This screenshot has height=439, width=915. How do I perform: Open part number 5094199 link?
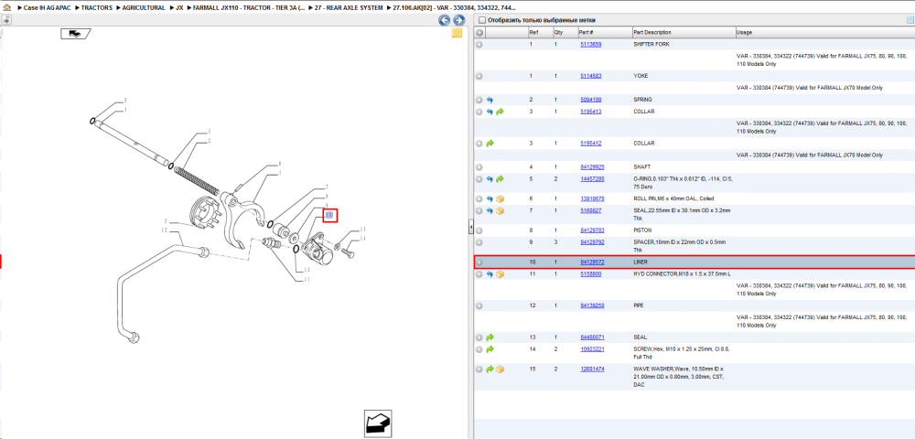tap(590, 100)
